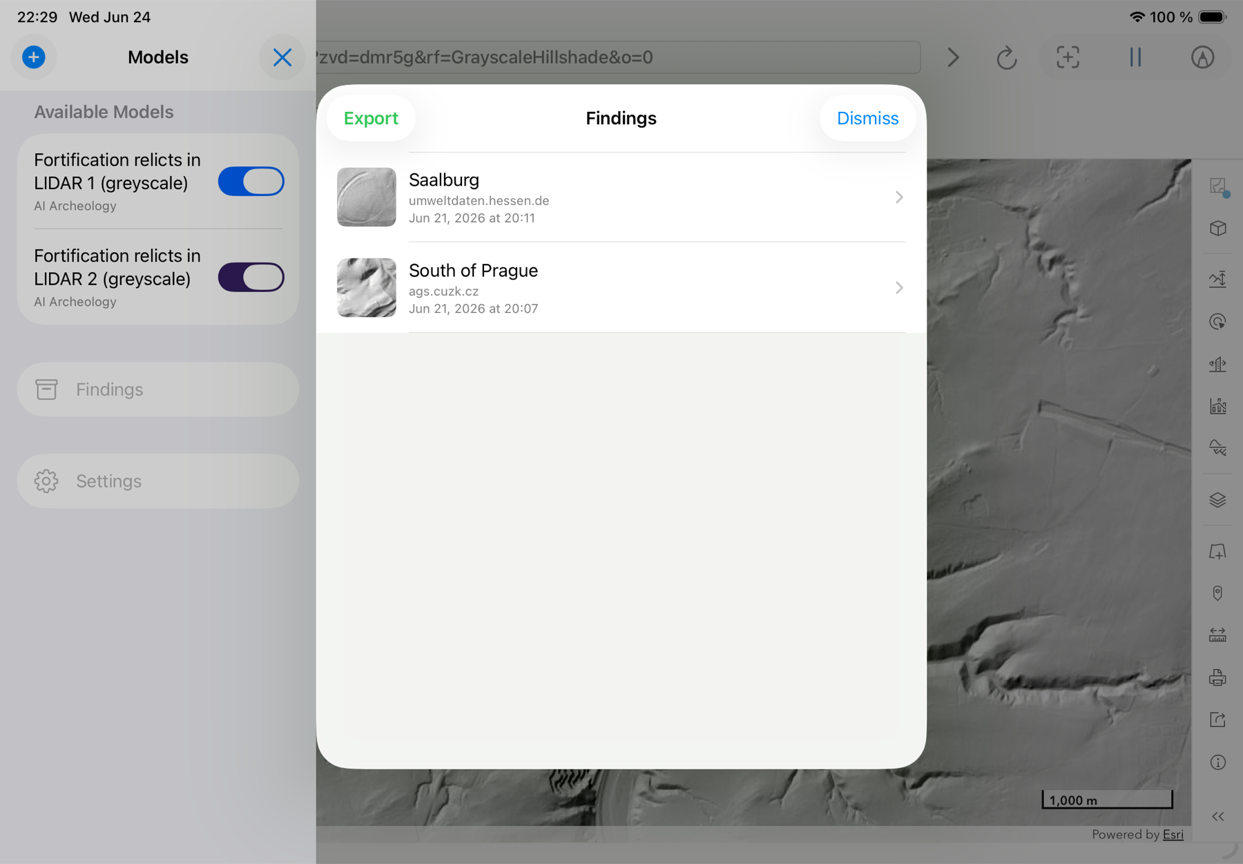Follow the Esri link

[1173, 834]
